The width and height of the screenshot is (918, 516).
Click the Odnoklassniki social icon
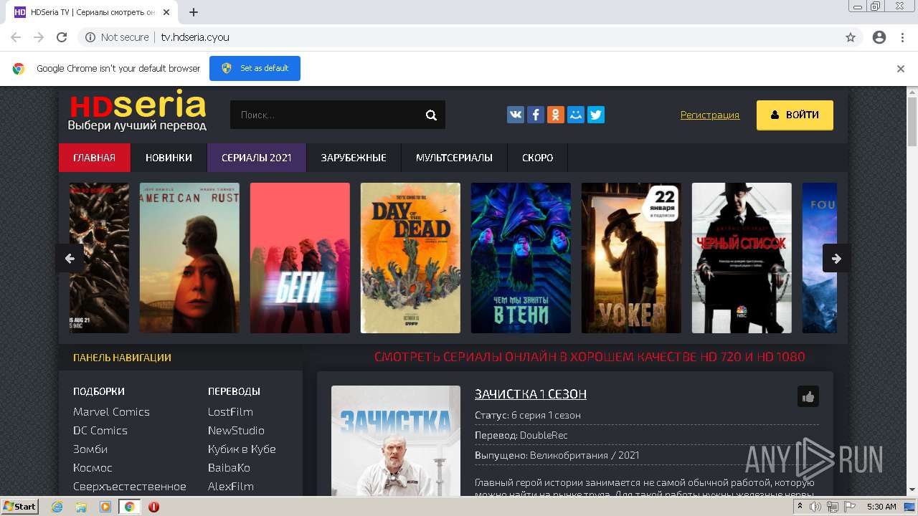coord(556,115)
